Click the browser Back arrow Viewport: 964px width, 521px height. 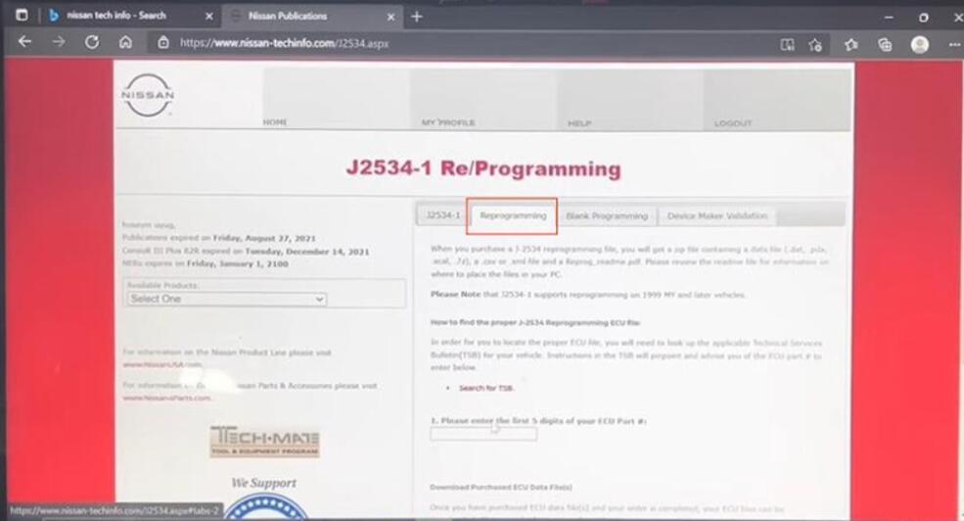(x=24, y=42)
